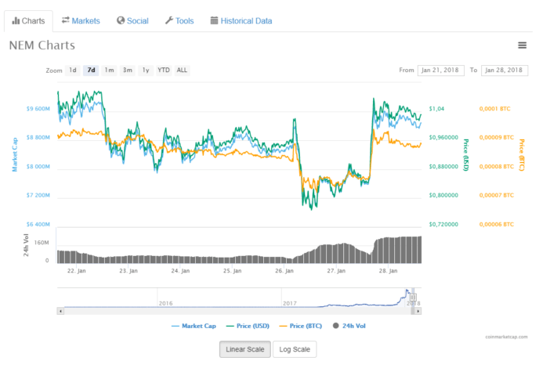Screen dimensions: 550x372
Task: Open the Tools tab
Action: tap(179, 21)
